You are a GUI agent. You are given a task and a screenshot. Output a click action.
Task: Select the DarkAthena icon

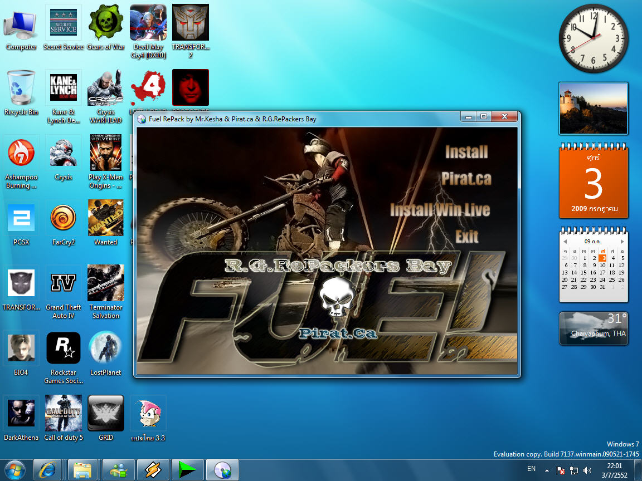click(21, 413)
